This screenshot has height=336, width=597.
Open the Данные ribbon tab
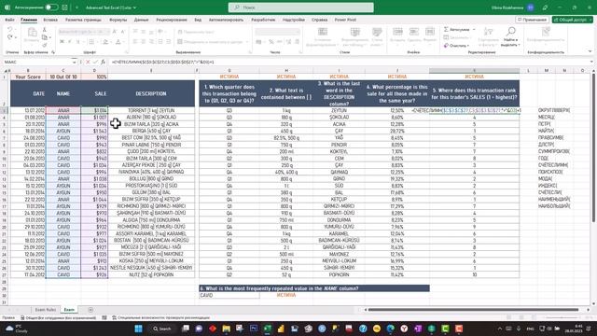coord(141,20)
